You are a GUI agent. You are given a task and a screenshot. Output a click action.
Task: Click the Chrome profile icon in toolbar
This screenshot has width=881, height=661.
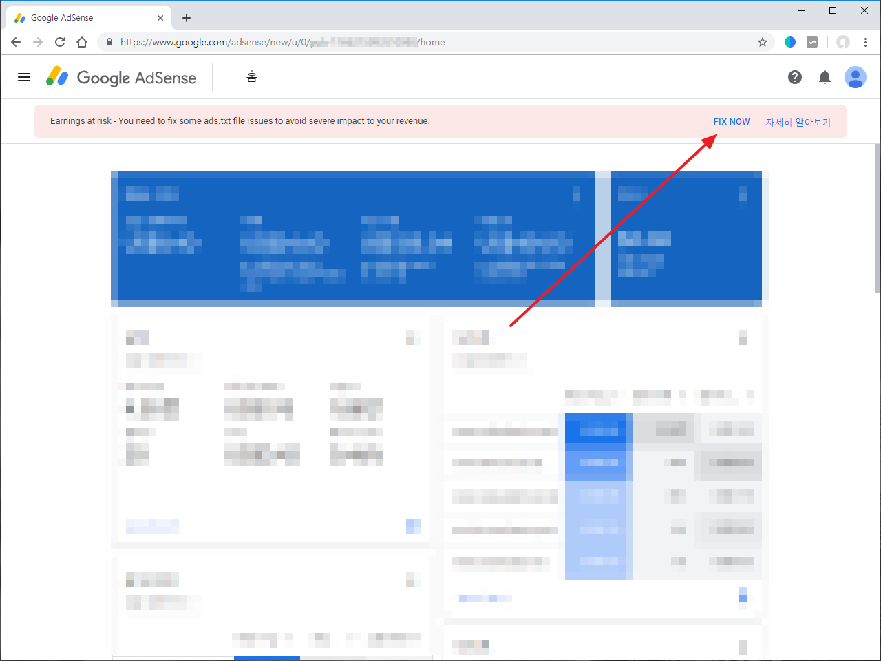pos(843,42)
